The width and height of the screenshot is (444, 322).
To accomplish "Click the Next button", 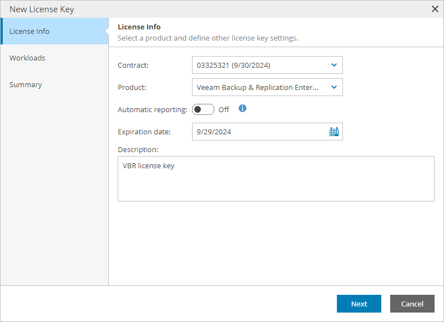I will pos(359,304).
